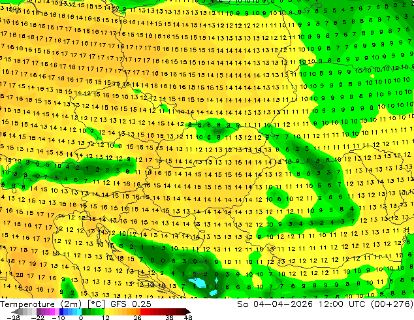Click the '26' legend label
This screenshot has height=320, width=414.
137,317
